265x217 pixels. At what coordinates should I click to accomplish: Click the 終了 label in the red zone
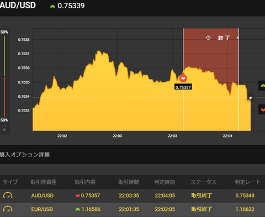(x=224, y=38)
